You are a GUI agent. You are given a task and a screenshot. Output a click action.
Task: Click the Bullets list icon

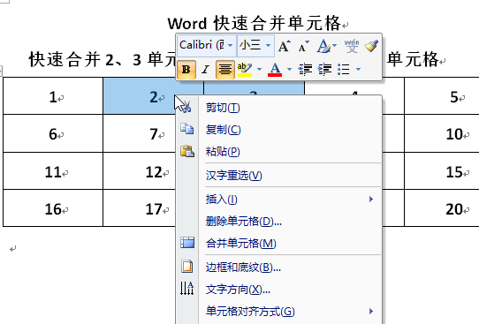344,70
